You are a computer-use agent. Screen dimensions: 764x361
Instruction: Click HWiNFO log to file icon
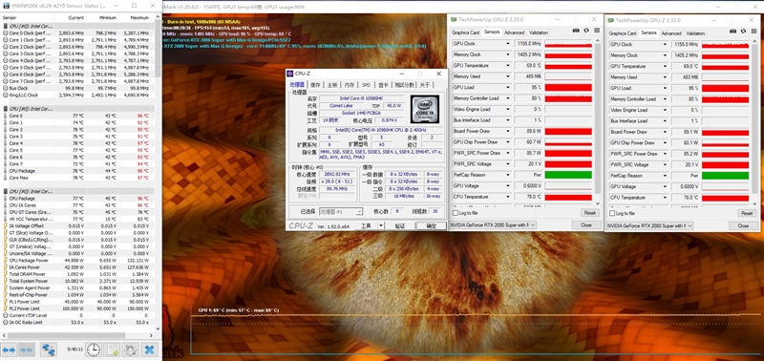(112, 350)
